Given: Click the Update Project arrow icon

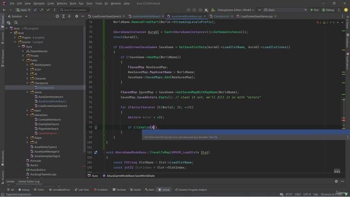Looking at the screenshot, I should tap(35, 10).
